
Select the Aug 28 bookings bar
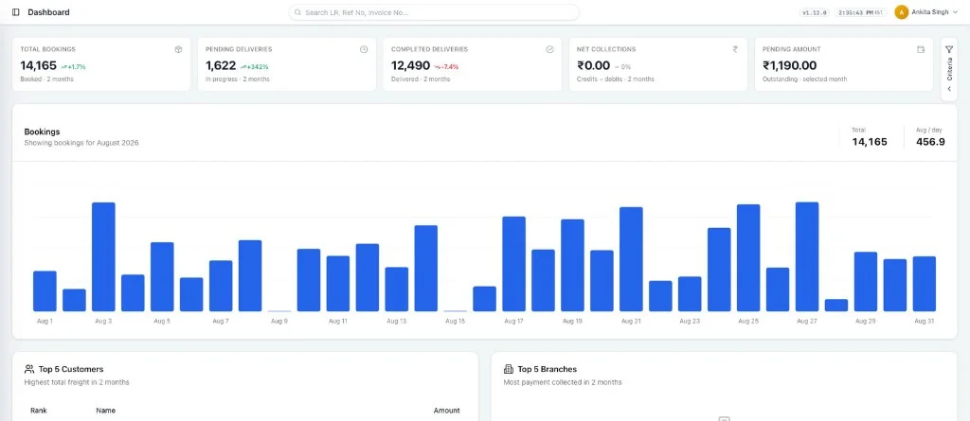[x=836, y=306]
